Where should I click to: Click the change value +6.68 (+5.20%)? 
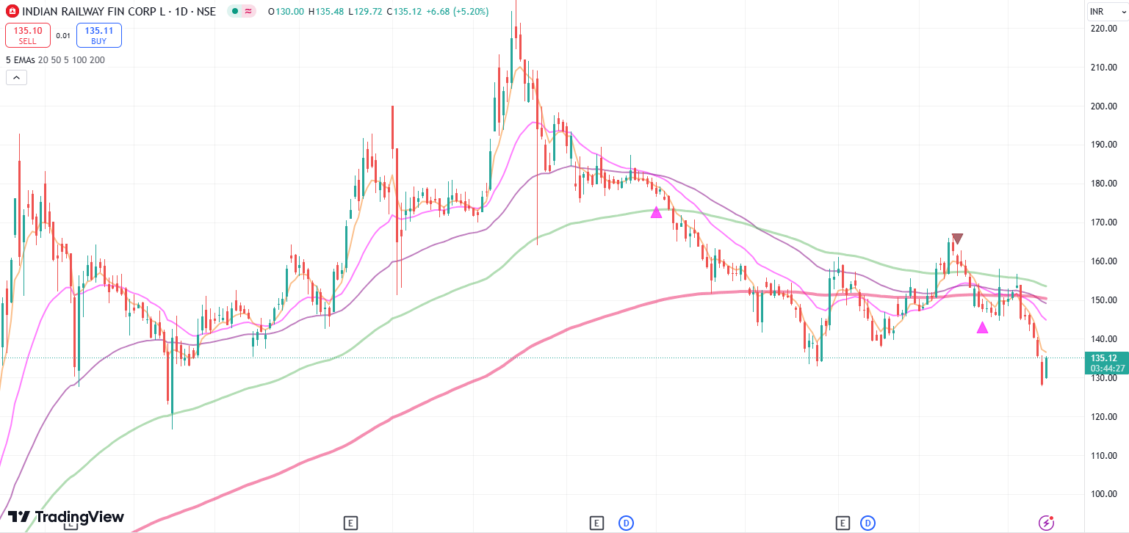tap(458, 12)
